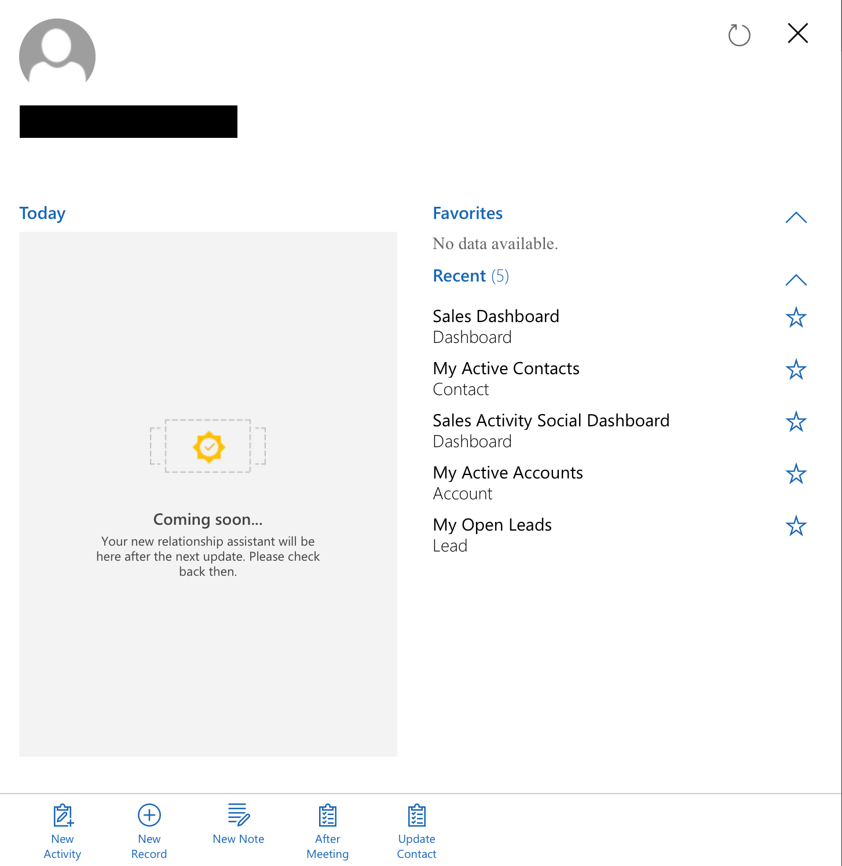This screenshot has width=842, height=866.
Task: Open the After Meeting task flow
Action: [x=328, y=831]
